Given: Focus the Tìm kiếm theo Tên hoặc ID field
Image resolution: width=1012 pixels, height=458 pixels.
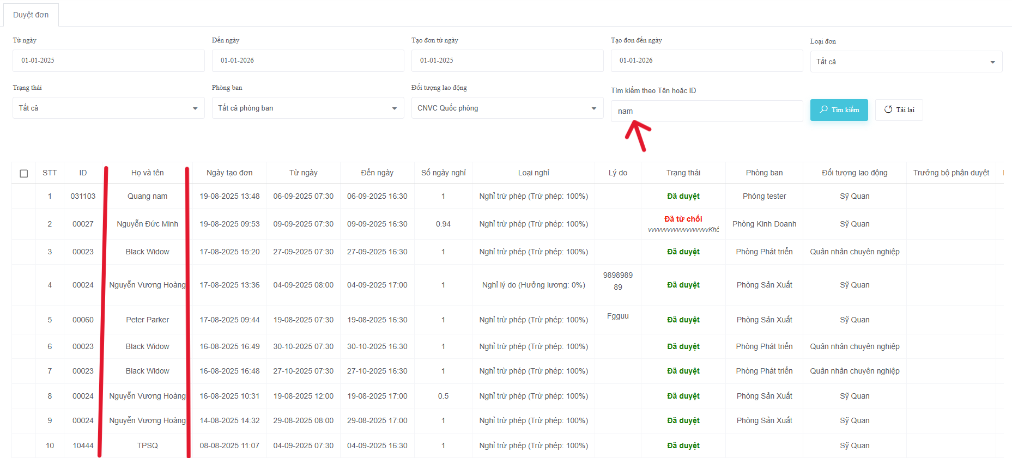Looking at the screenshot, I should 706,111.
